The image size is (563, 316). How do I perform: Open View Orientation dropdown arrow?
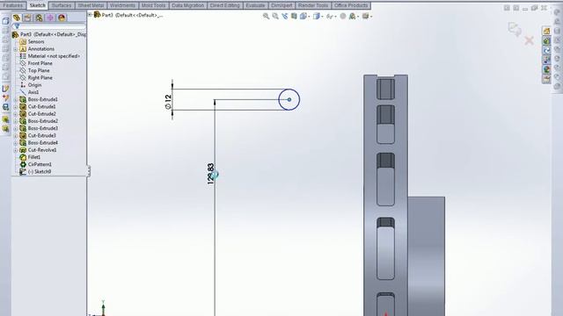click(x=309, y=17)
